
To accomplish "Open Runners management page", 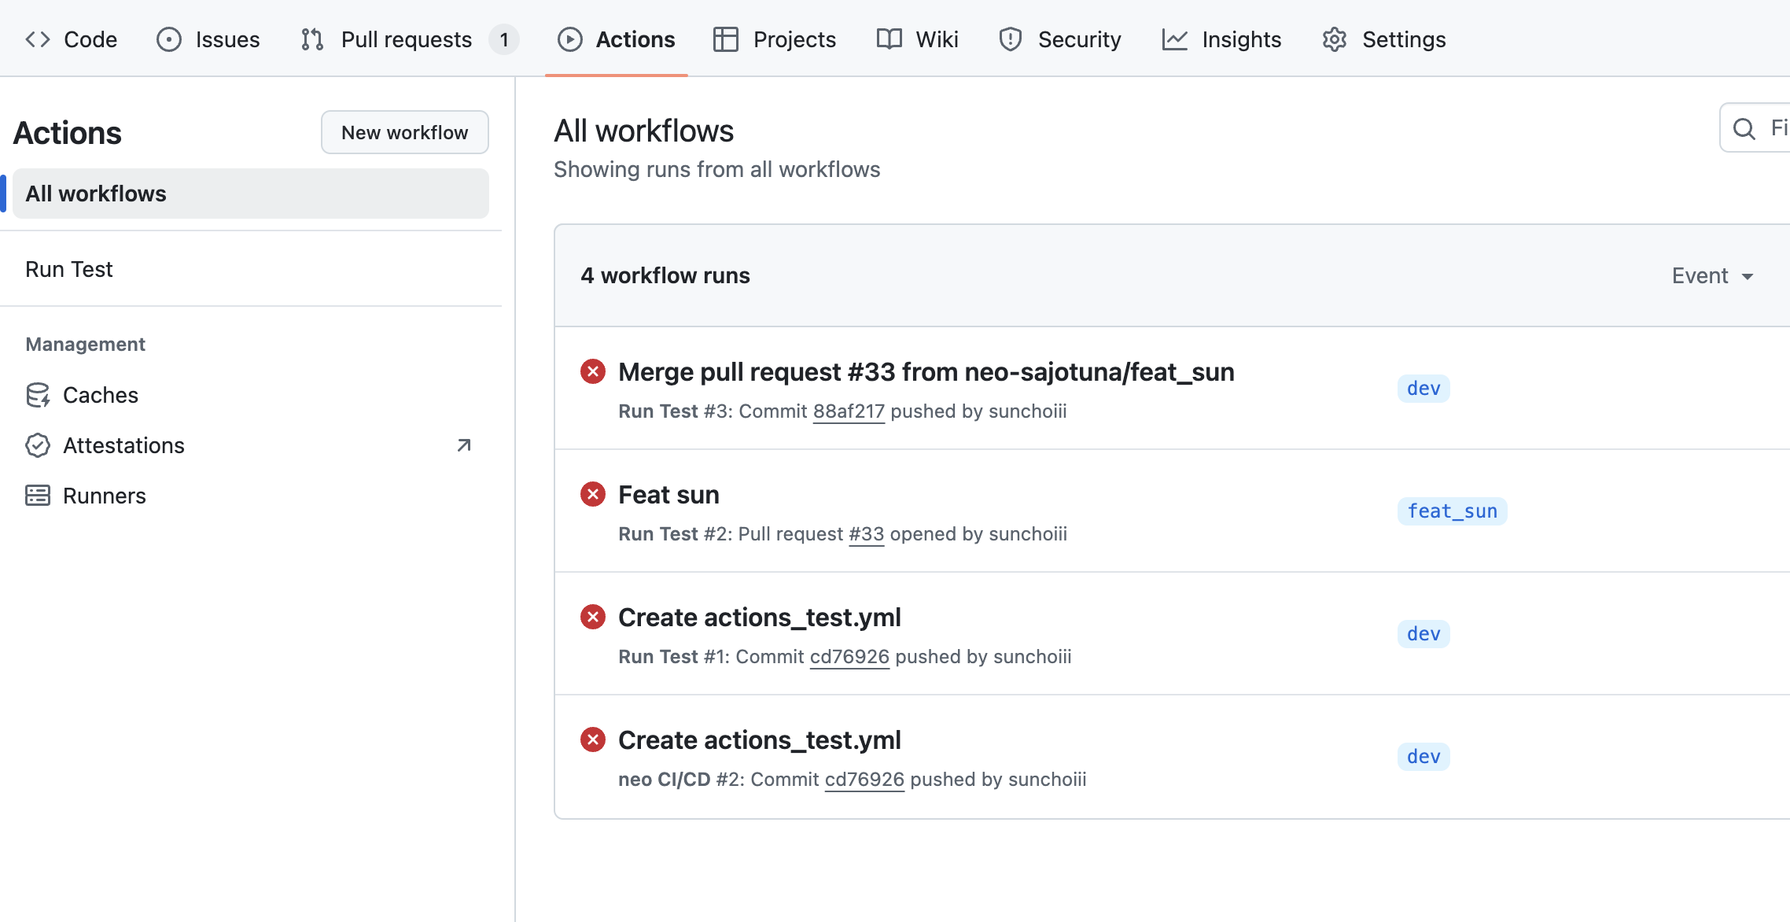I will (x=104, y=496).
